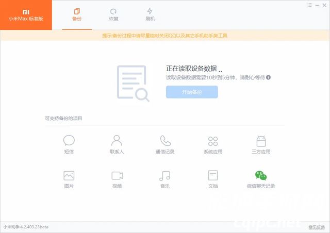Select the 图片 pictures icon
The image size is (330, 233).
pyautogui.click(x=69, y=175)
